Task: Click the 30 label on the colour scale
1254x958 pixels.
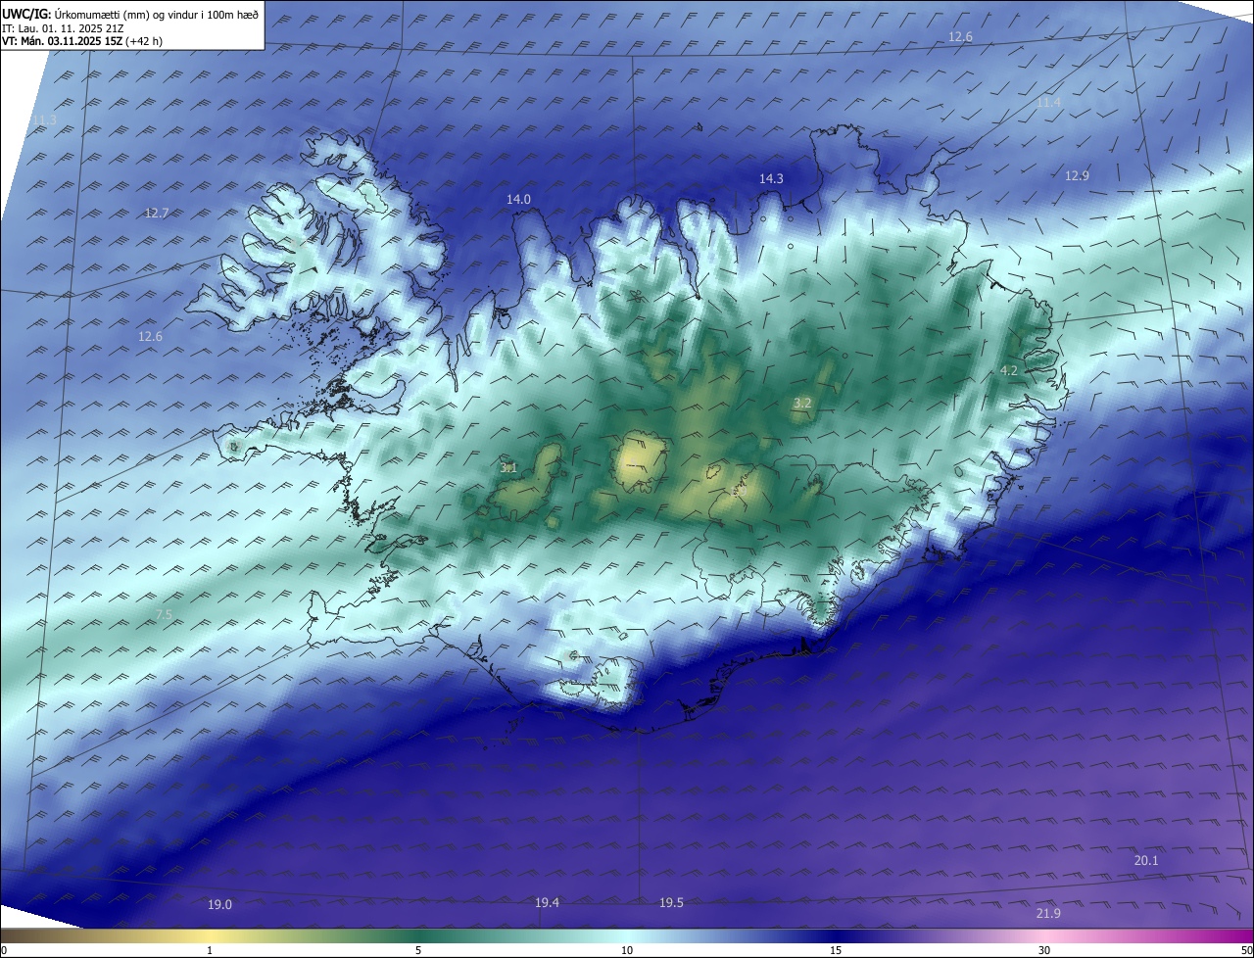Action: tap(1044, 950)
